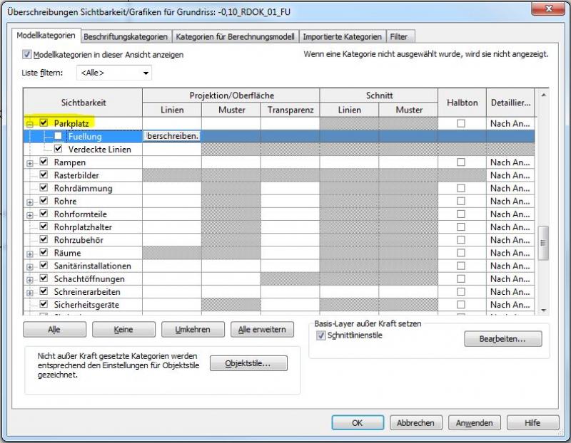Click the Alle erweitern button
The width and height of the screenshot is (571, 443).
pyautogui.click(x=262, y=329)
